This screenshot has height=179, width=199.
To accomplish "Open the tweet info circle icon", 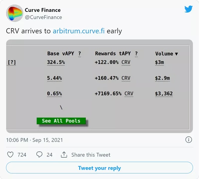I will [x=188, y=140].
